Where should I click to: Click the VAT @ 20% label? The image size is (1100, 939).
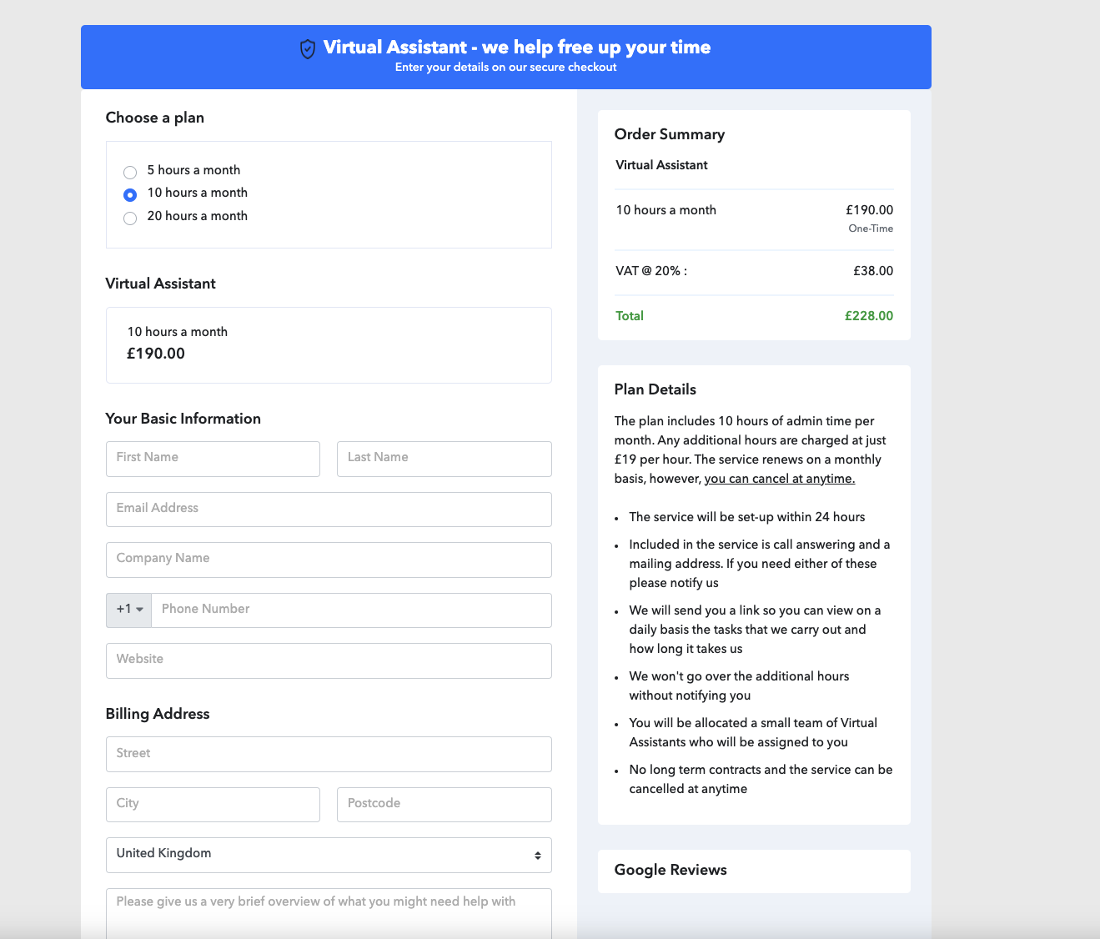[651, 271]
